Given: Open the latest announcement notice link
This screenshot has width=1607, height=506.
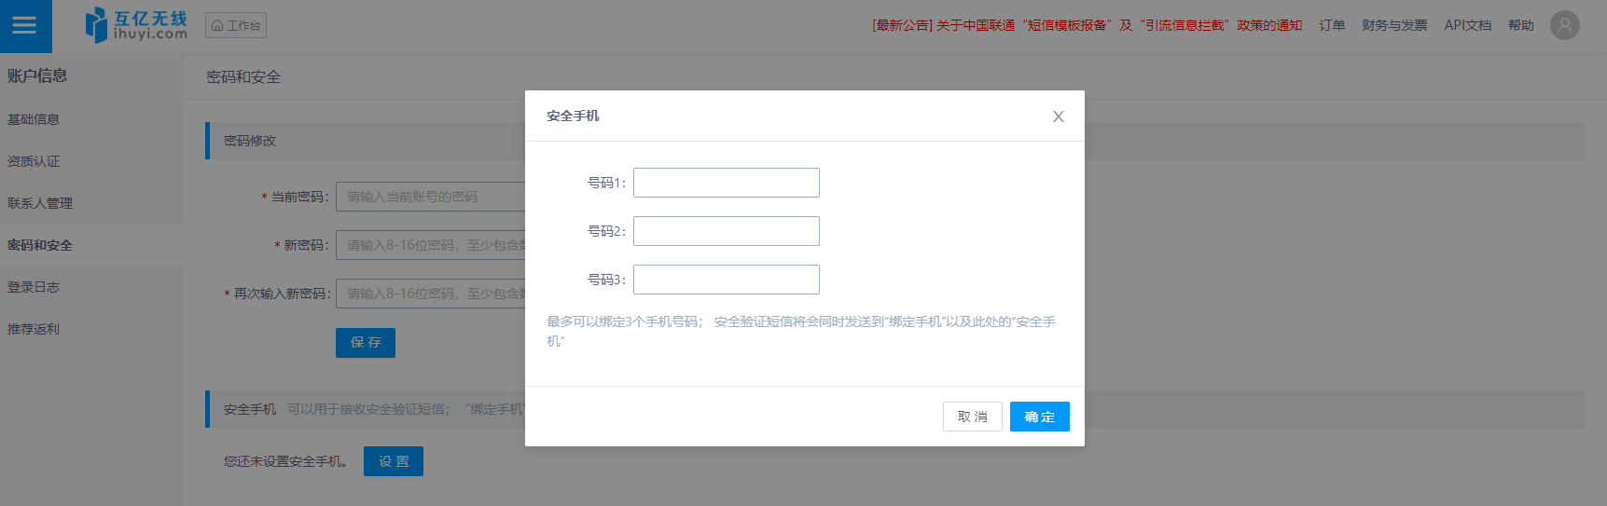Looking at the screenshot, I should (1087, 26).
